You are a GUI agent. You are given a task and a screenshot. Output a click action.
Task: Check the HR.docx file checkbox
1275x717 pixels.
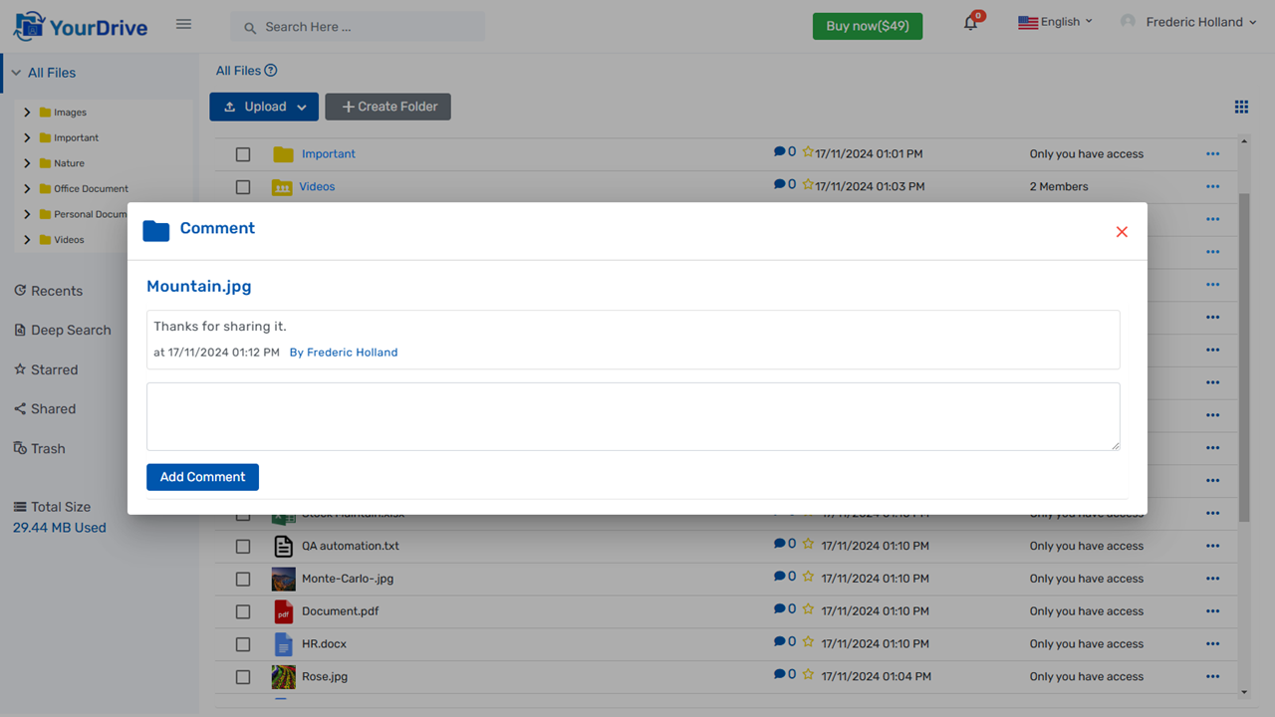[x=243, y=644]
